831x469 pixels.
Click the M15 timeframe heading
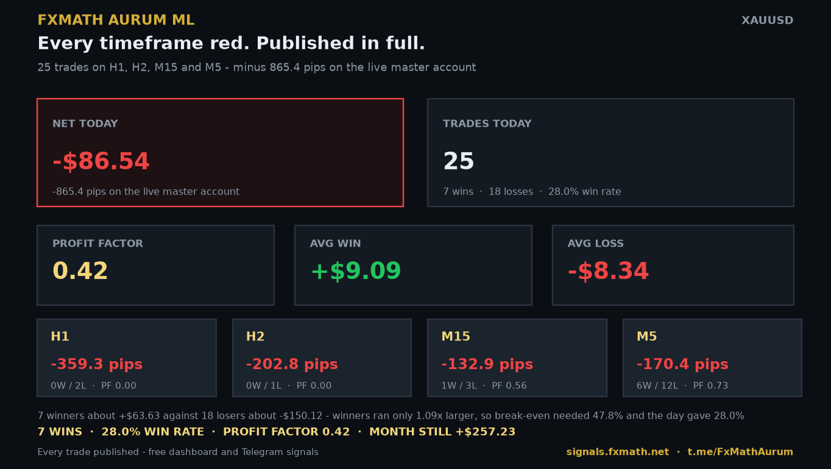pos(456,337)
